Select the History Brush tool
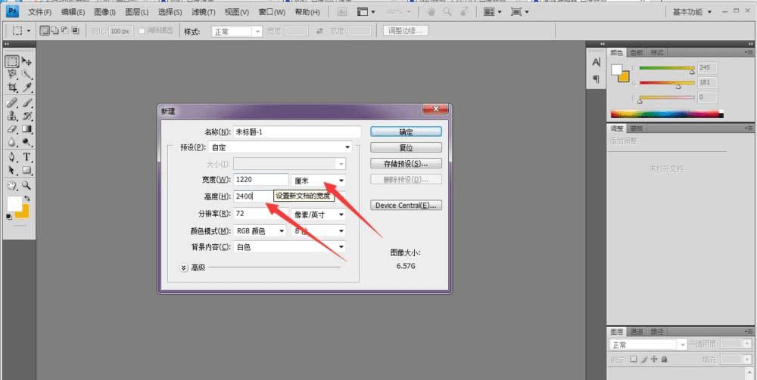Screen dimensions: 757x380 [26, 116]
